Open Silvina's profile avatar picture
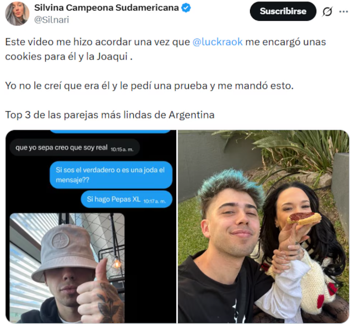353x324 pixels. (x=17, y=14)
